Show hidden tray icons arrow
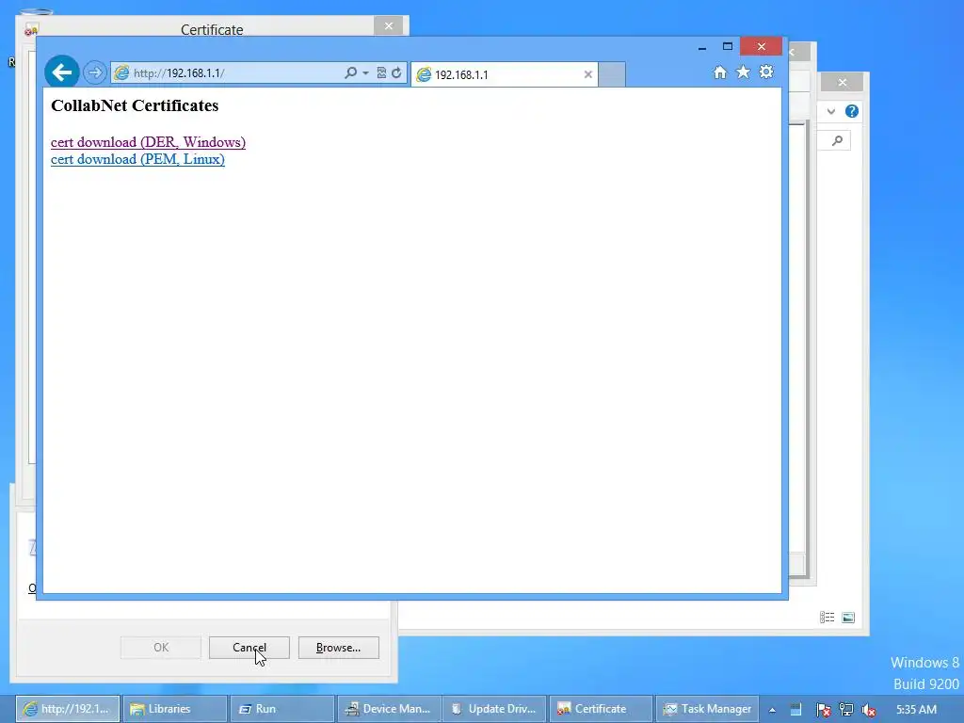The image size is (964, 723). click(772, 710)
